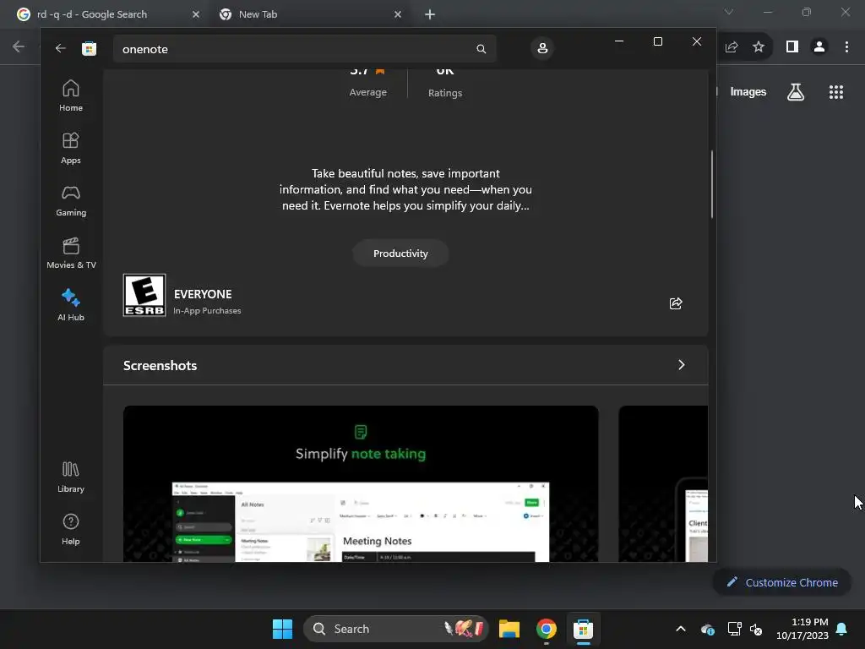Close the New Tab tab
The image size is (865, 649).
tap(398, 14)
